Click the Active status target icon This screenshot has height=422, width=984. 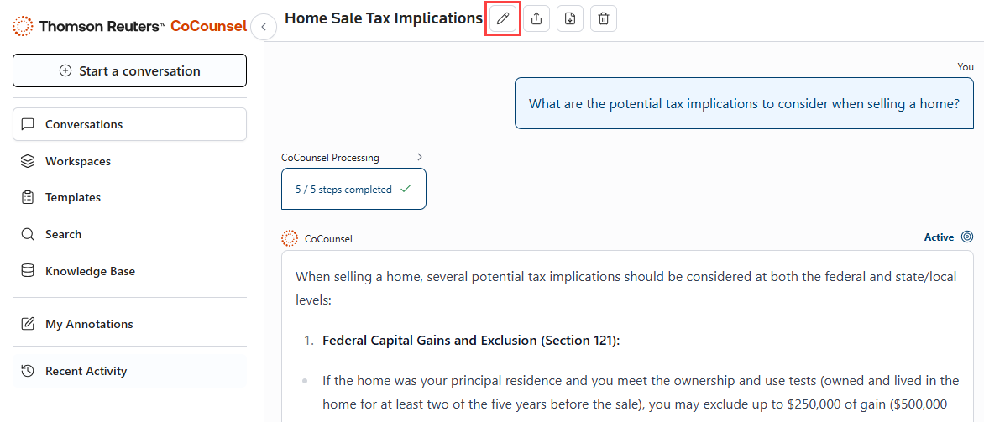pyautogui.click(x=967, y=237)
